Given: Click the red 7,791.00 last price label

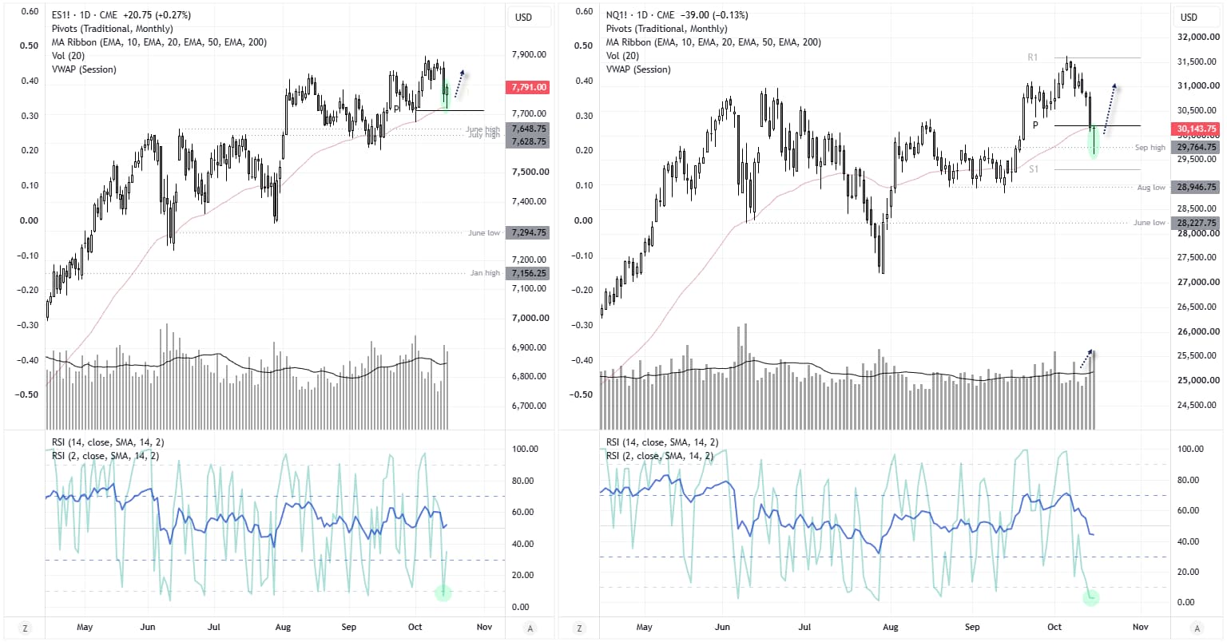Looking at the screenshot, I should coord(527,87).
